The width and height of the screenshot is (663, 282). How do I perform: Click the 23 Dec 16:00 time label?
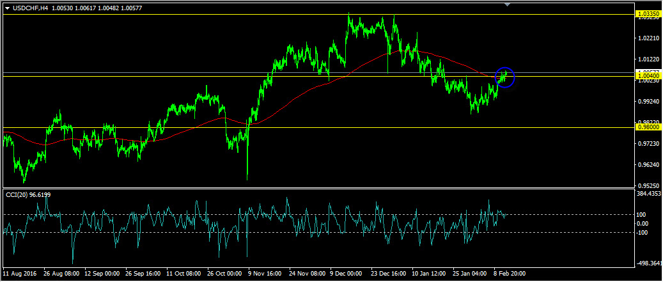pyautogui.click(x=389, y=274)
